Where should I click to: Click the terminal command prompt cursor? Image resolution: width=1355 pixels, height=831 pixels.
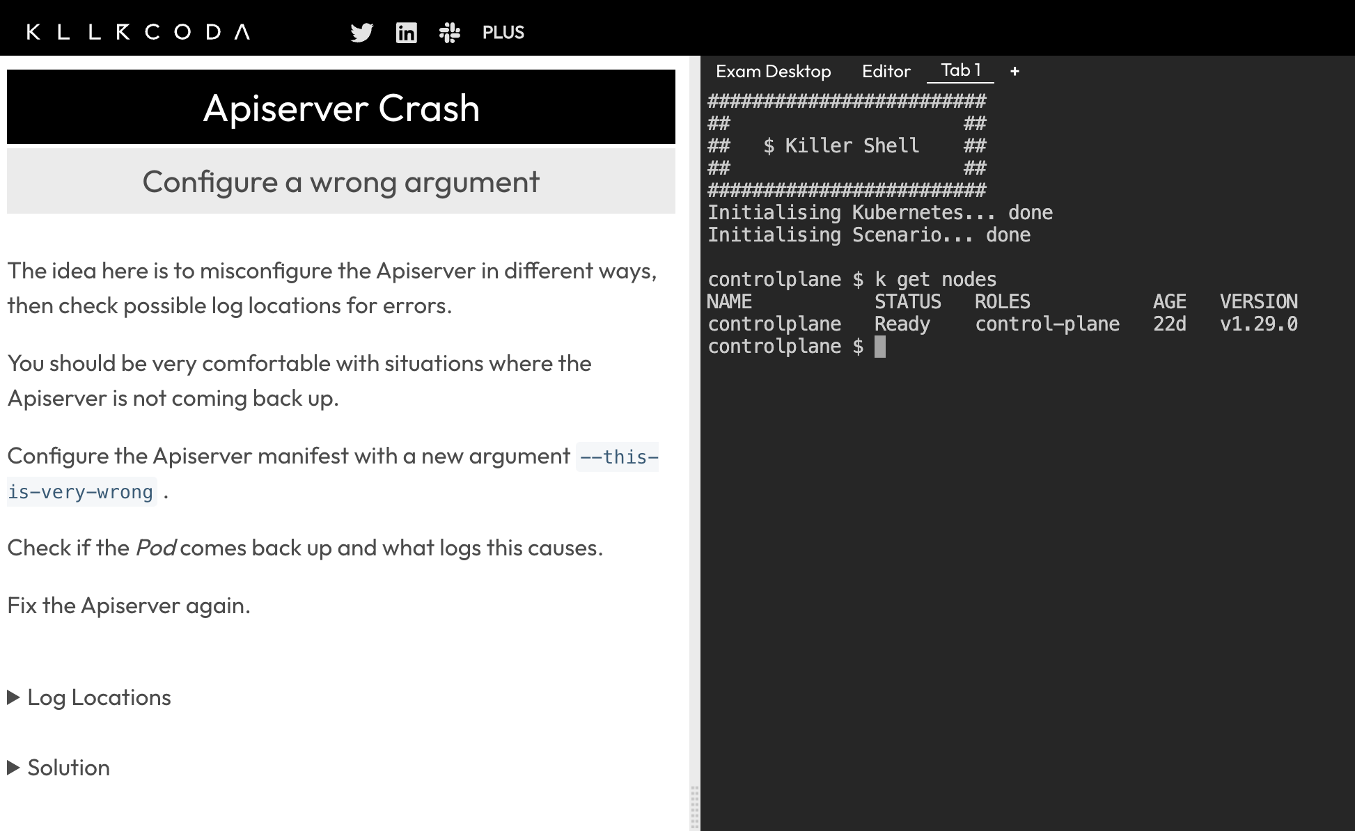point(880,347)
